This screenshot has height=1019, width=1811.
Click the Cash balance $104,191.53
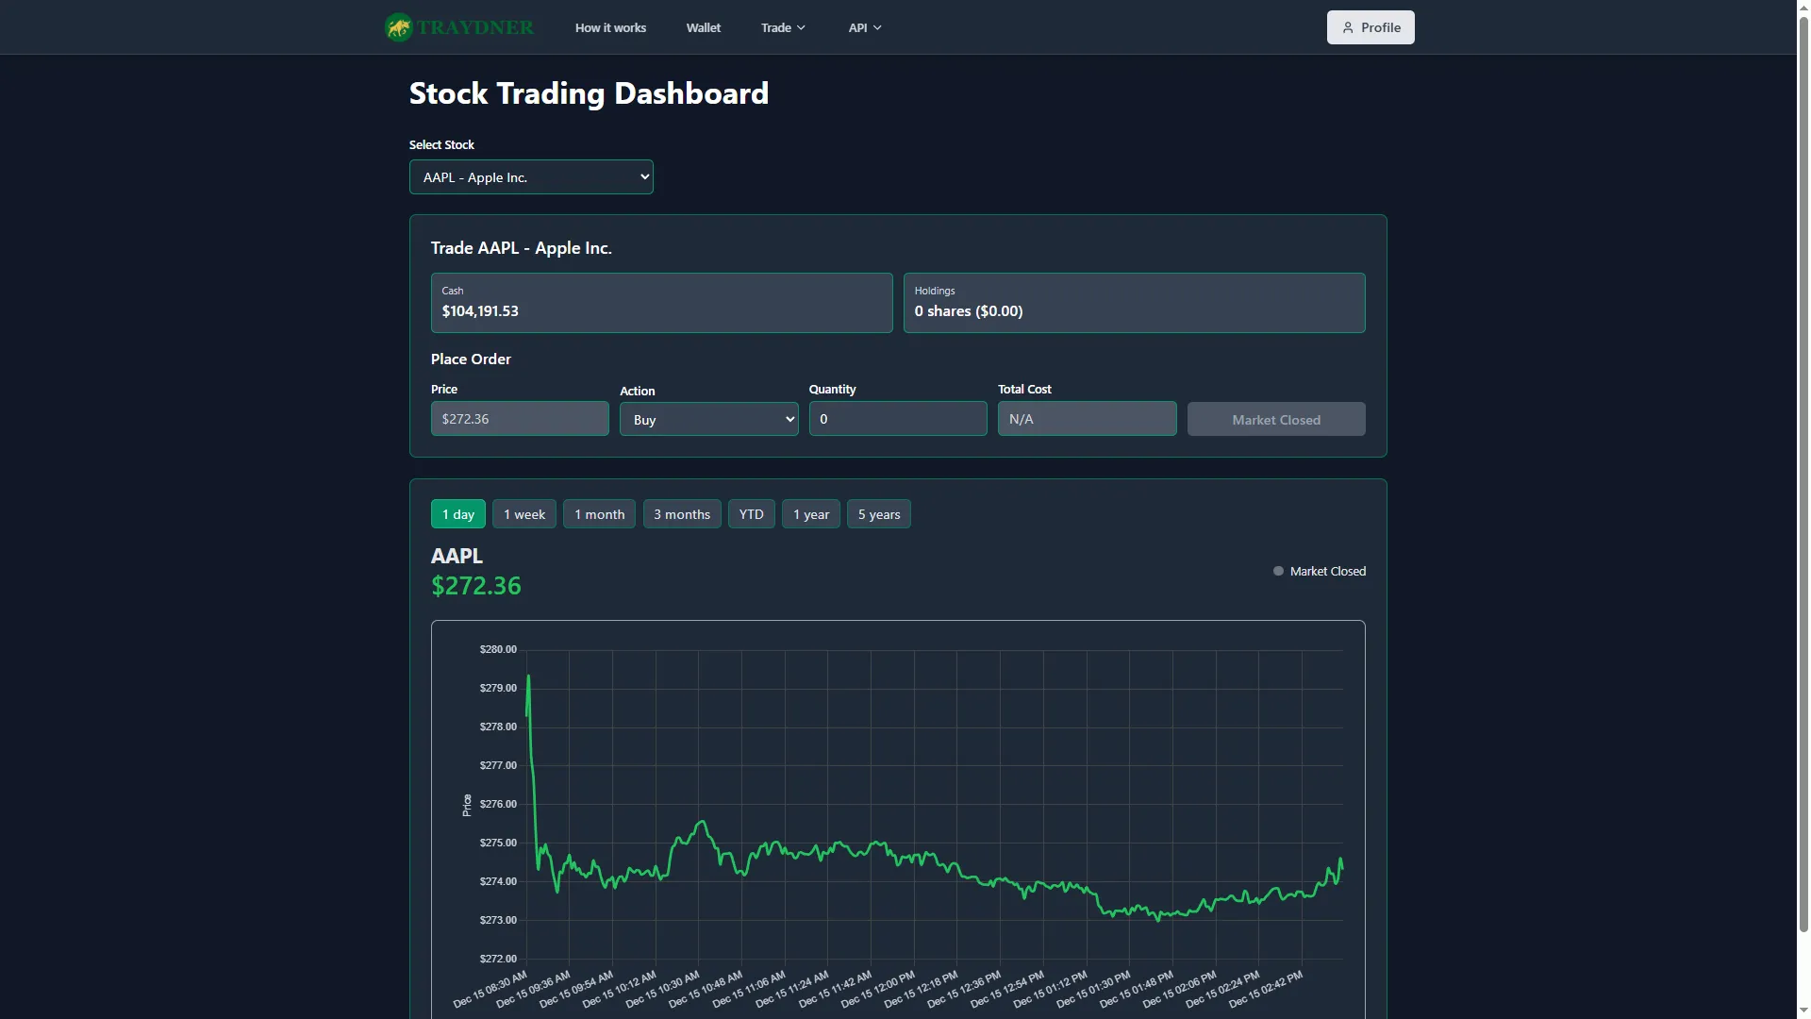[480, 311]
